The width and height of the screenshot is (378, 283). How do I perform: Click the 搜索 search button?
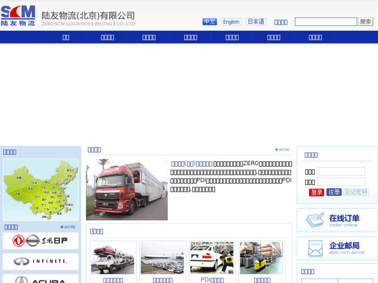[x=366, y=22]
